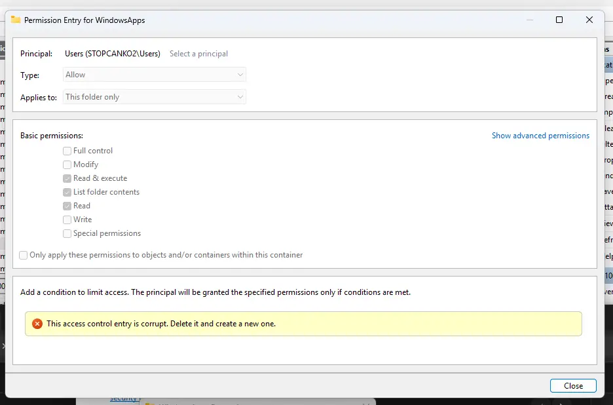This screenshot has height=405, width=613.
Task: Open the Type dropdown showing Allow
Action: click(x=155, y=75)
